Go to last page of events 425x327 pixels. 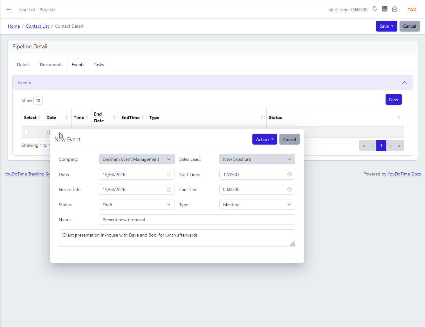tap(399, 146)
